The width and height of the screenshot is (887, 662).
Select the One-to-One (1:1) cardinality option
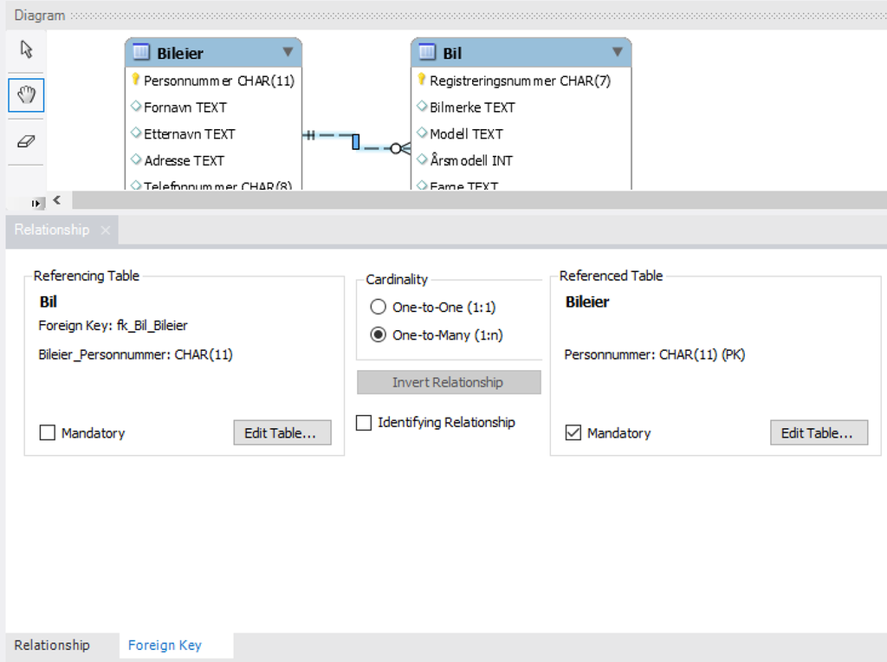378,307
